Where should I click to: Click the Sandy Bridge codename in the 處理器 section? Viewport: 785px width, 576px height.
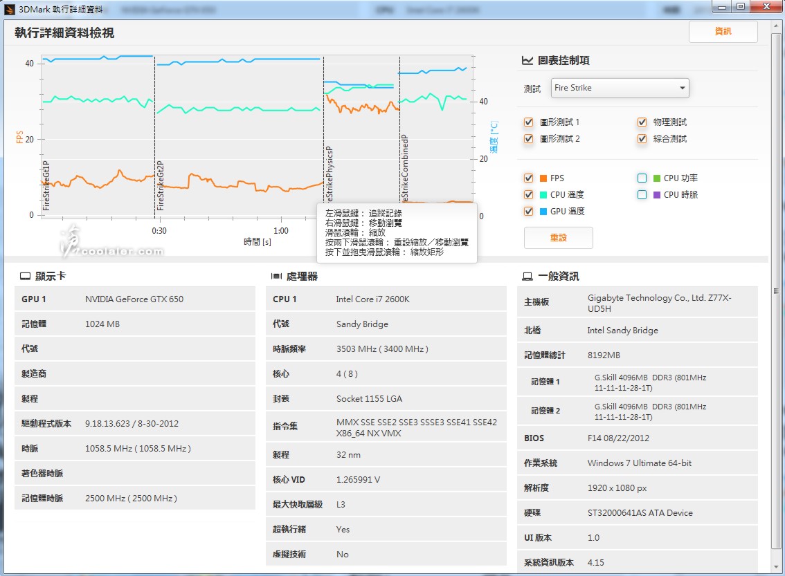[362, 324]
